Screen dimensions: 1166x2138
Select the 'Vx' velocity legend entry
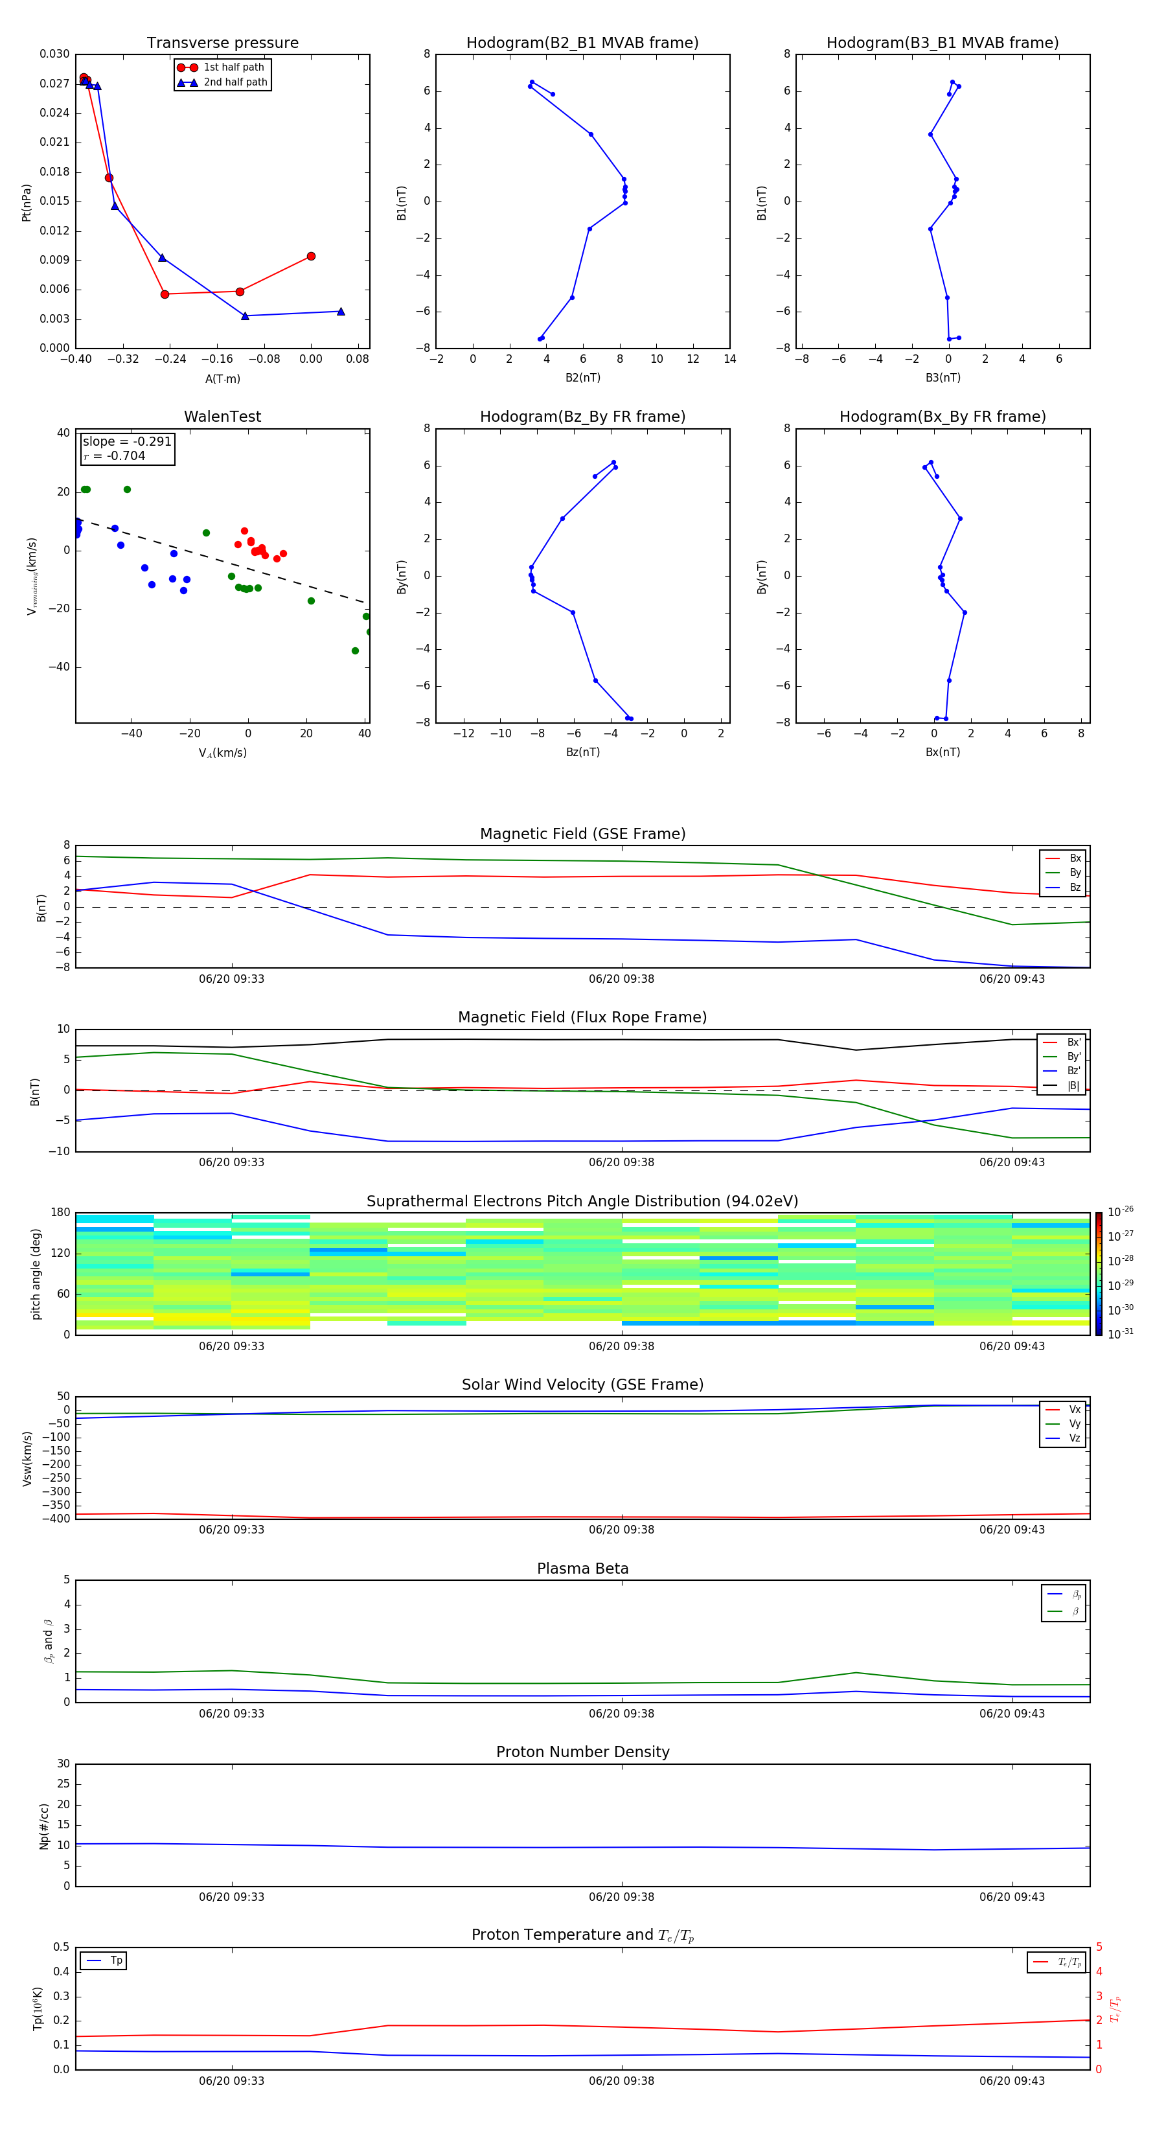tap(1063, 1409)
